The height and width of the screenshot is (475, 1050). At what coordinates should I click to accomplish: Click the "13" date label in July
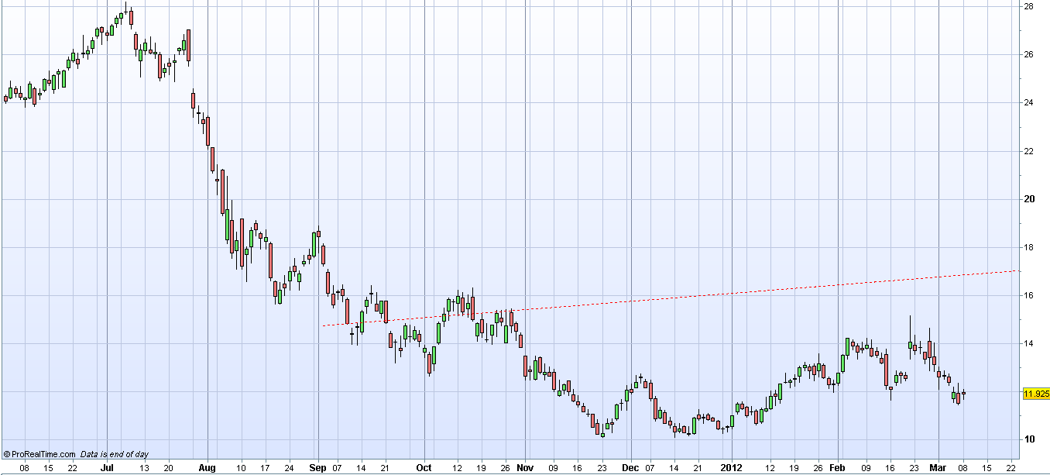pyautogui.click(x=145, y=468)
